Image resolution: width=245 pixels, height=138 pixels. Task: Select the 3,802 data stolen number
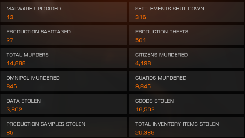(14, 110)
